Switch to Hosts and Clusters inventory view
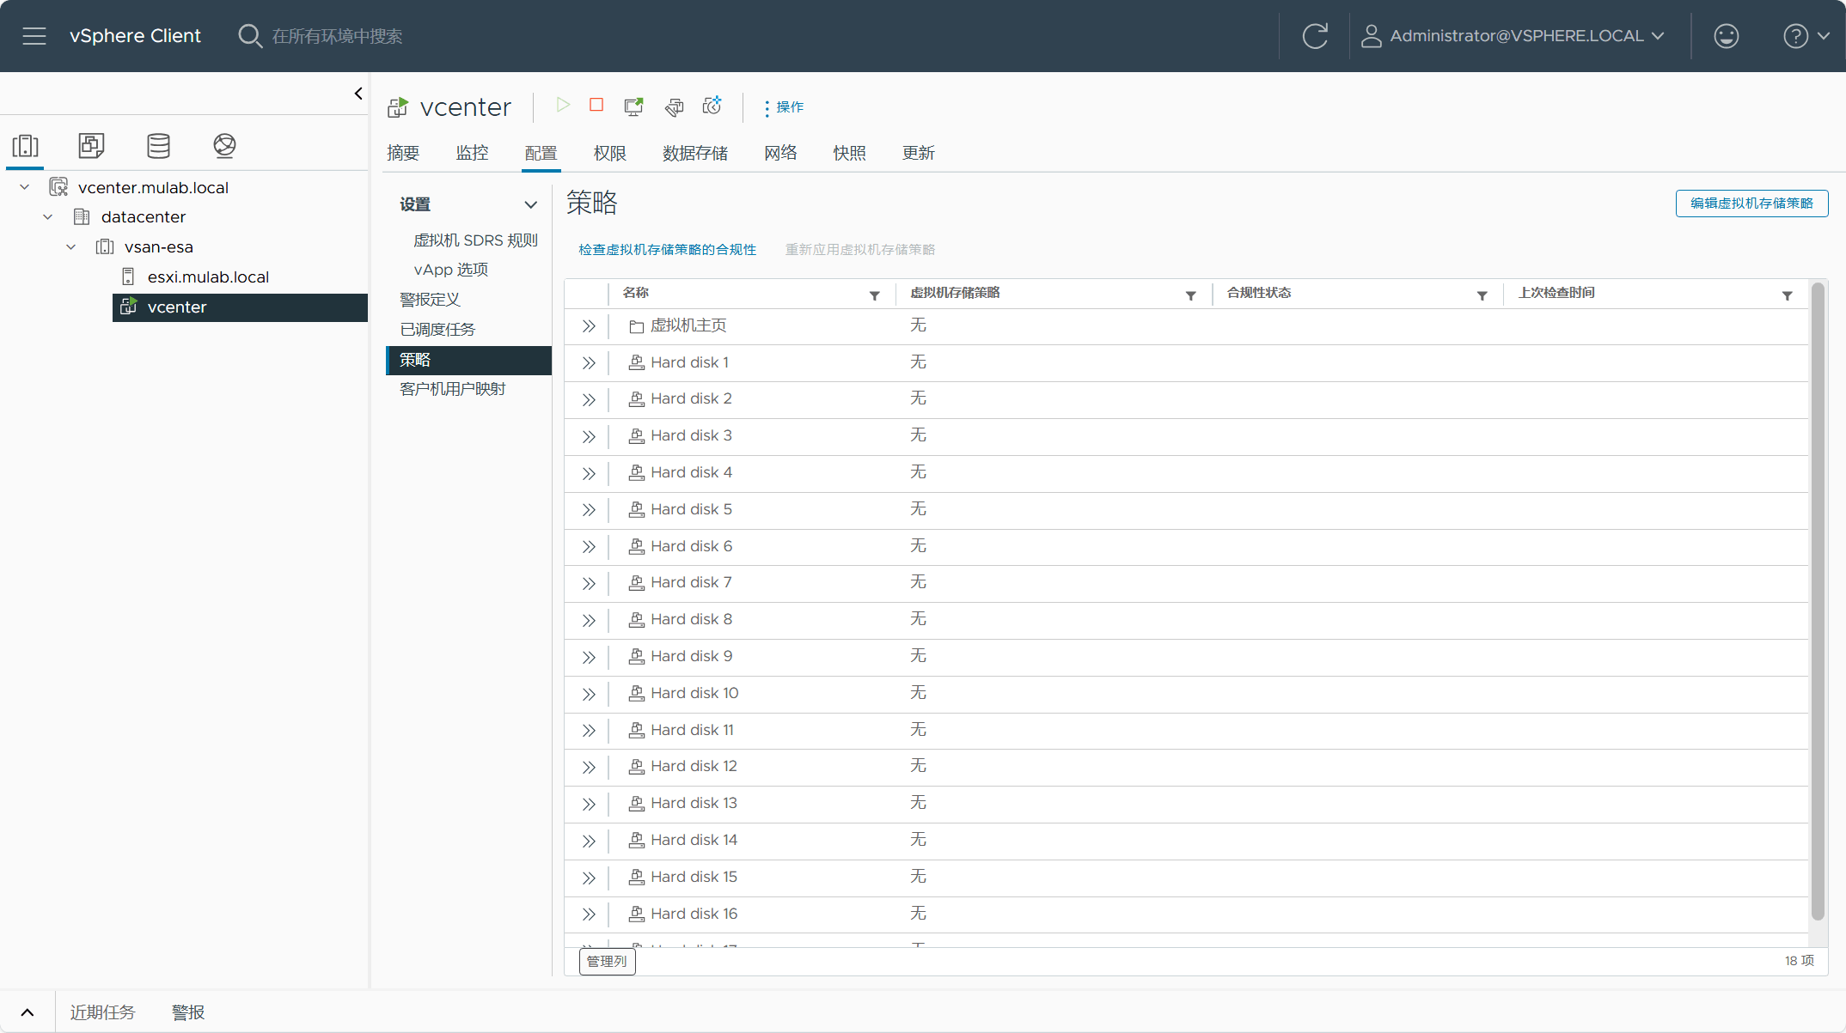 (x=26, y=146)
